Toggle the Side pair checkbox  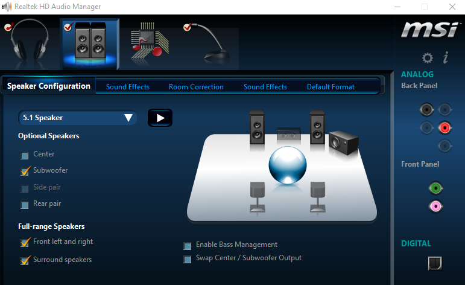tap(25, 188)
